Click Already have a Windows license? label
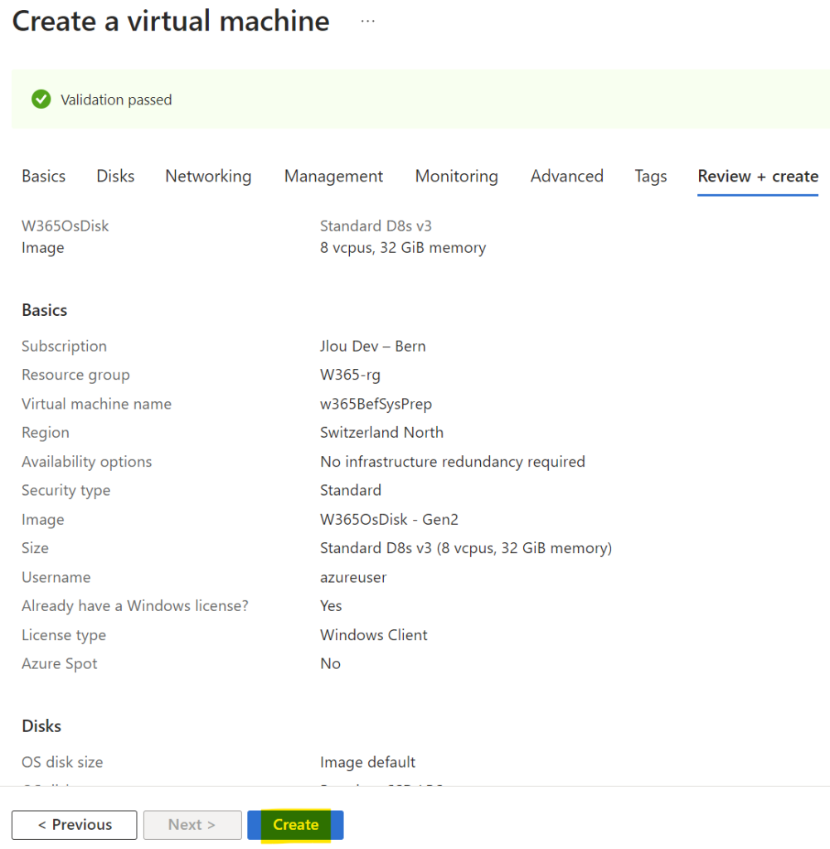 (x=135, y=606)
